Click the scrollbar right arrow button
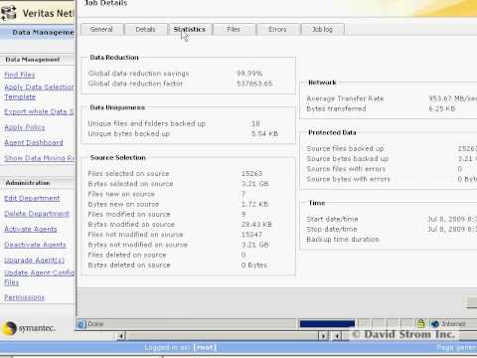Viewport: 477px width, 358px height. (323, 336)
